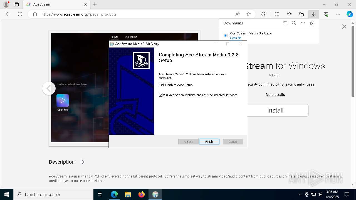This screenshot has width=356, height=200.
Task: Uncheck Visit Ace Stream website checkbox
Action: coord(160,95)
